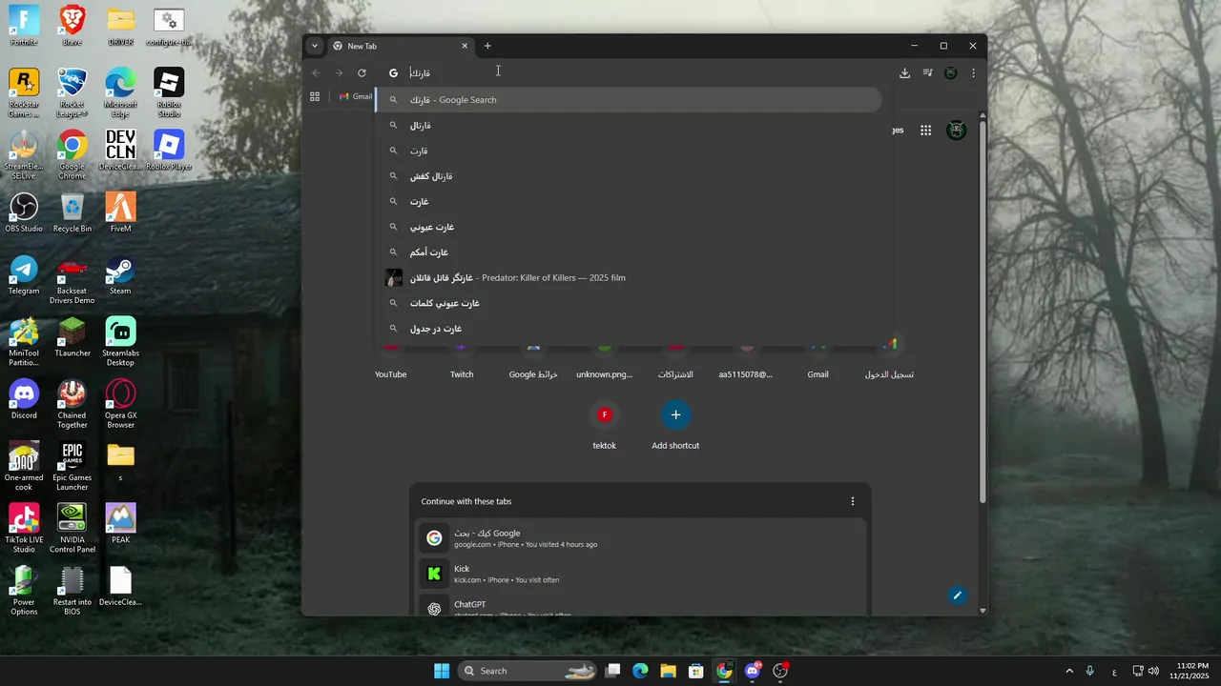
Task: Open the Recycle Bin desktop icon
Action: pos(72,212)
